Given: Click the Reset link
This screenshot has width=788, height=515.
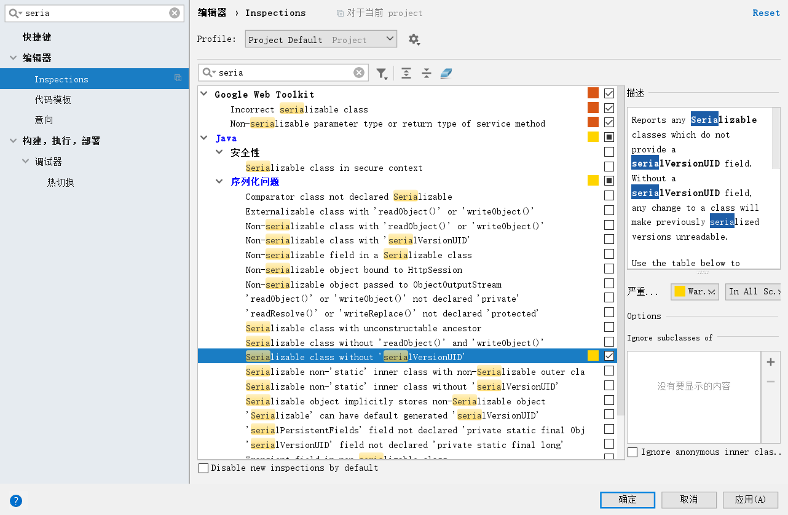Looking at the screenshot, I should point(766,13).
